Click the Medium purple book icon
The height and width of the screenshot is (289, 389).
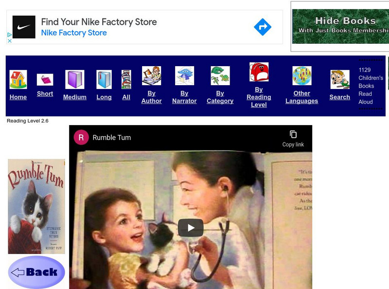(x=75, y=79)
